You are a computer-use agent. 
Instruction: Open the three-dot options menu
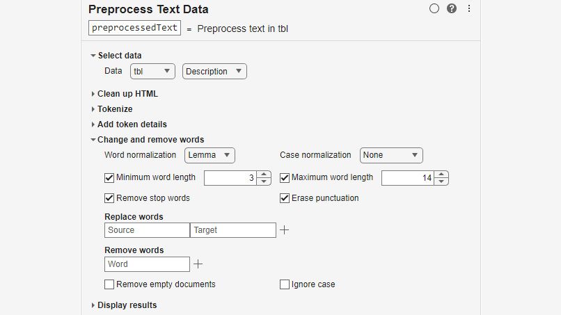pos(469,9)
